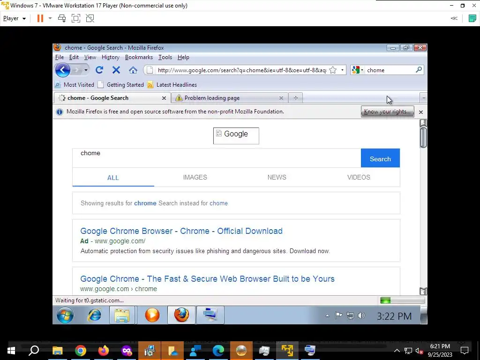Expand the power options arrow beside pause
The height and width of the screenshot is (360, 480).
(50, 18)
